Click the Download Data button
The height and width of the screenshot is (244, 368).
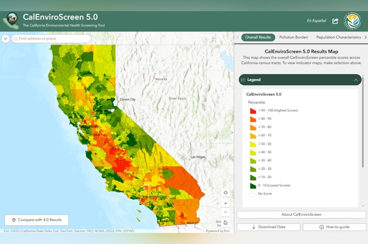click(x=268, y=227)
